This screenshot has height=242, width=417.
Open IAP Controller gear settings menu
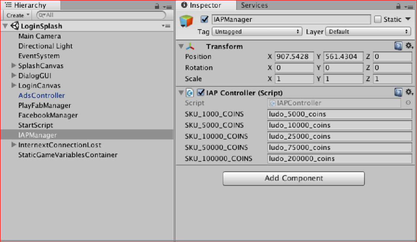pyautogui.click(x=408, y=92)
